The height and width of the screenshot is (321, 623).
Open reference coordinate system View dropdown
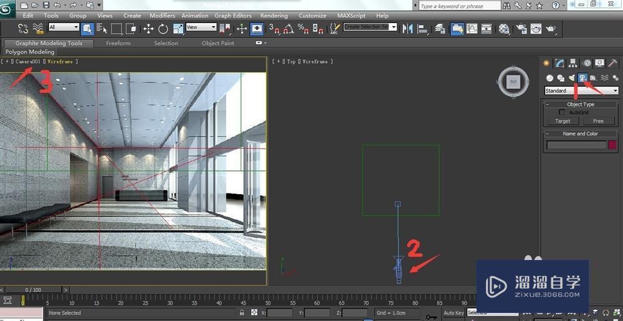tap(201, 27)
